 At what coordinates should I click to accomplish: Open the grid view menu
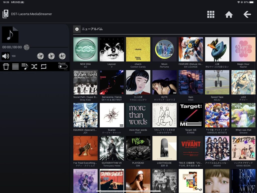[x=211, y=14]
